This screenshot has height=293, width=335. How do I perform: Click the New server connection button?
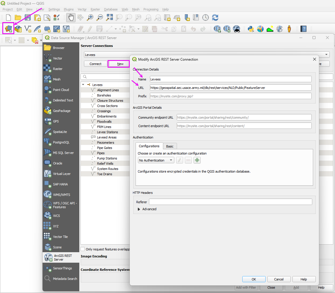pos(120,64)
